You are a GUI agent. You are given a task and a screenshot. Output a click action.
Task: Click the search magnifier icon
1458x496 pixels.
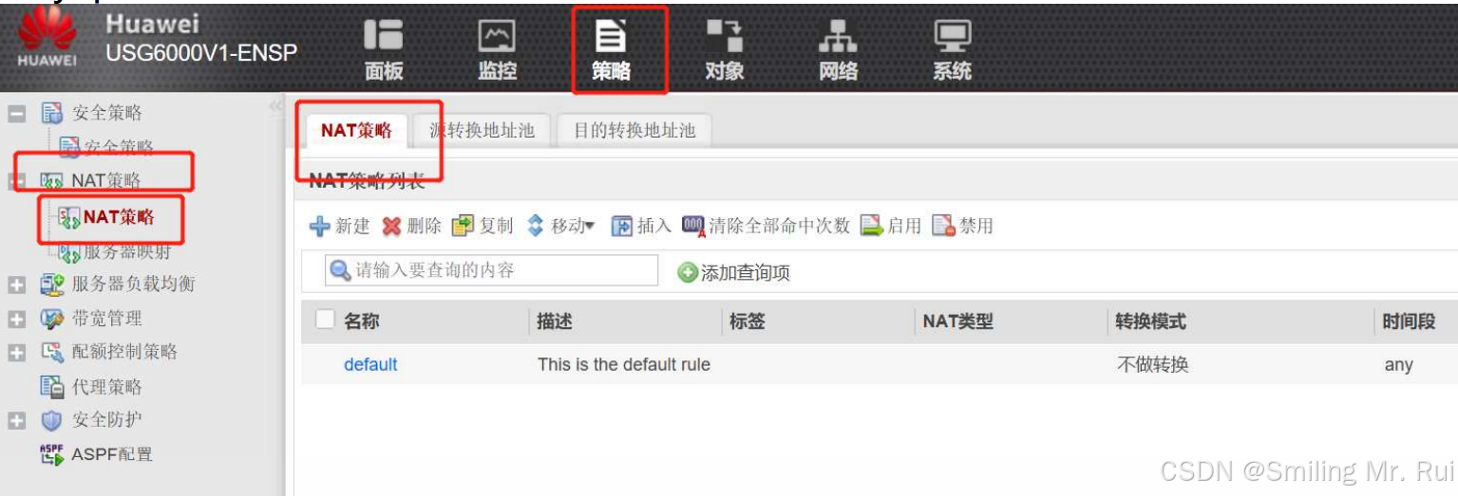(x=340, y=270)
